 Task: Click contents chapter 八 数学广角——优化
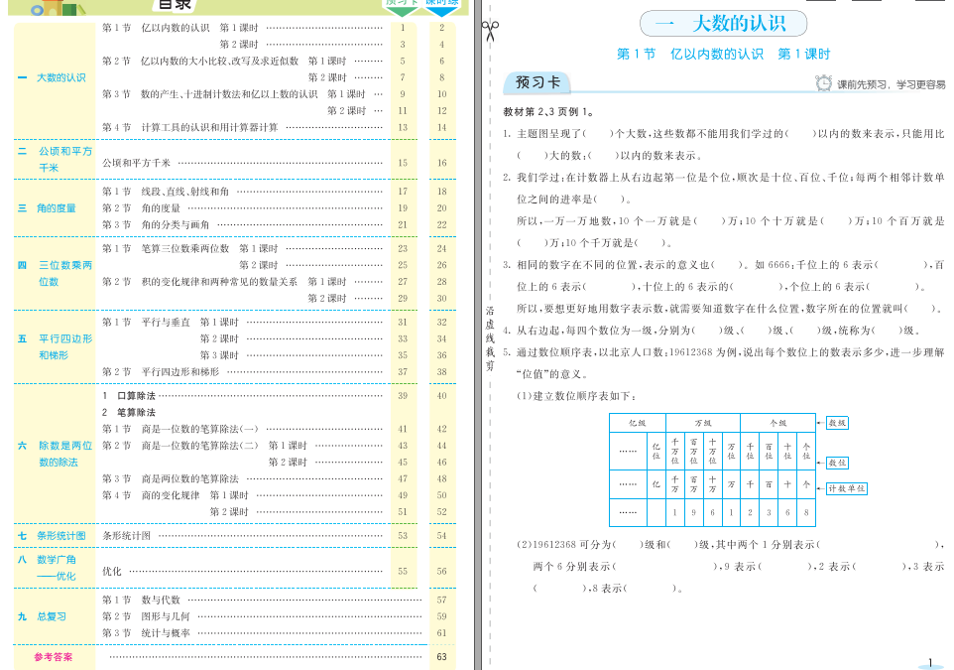point(47,568)
